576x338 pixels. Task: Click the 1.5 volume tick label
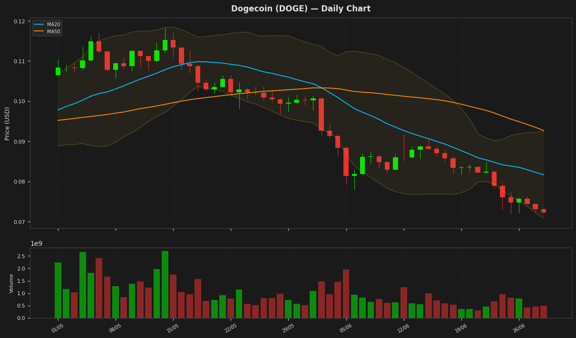click(x=22, y=281)
